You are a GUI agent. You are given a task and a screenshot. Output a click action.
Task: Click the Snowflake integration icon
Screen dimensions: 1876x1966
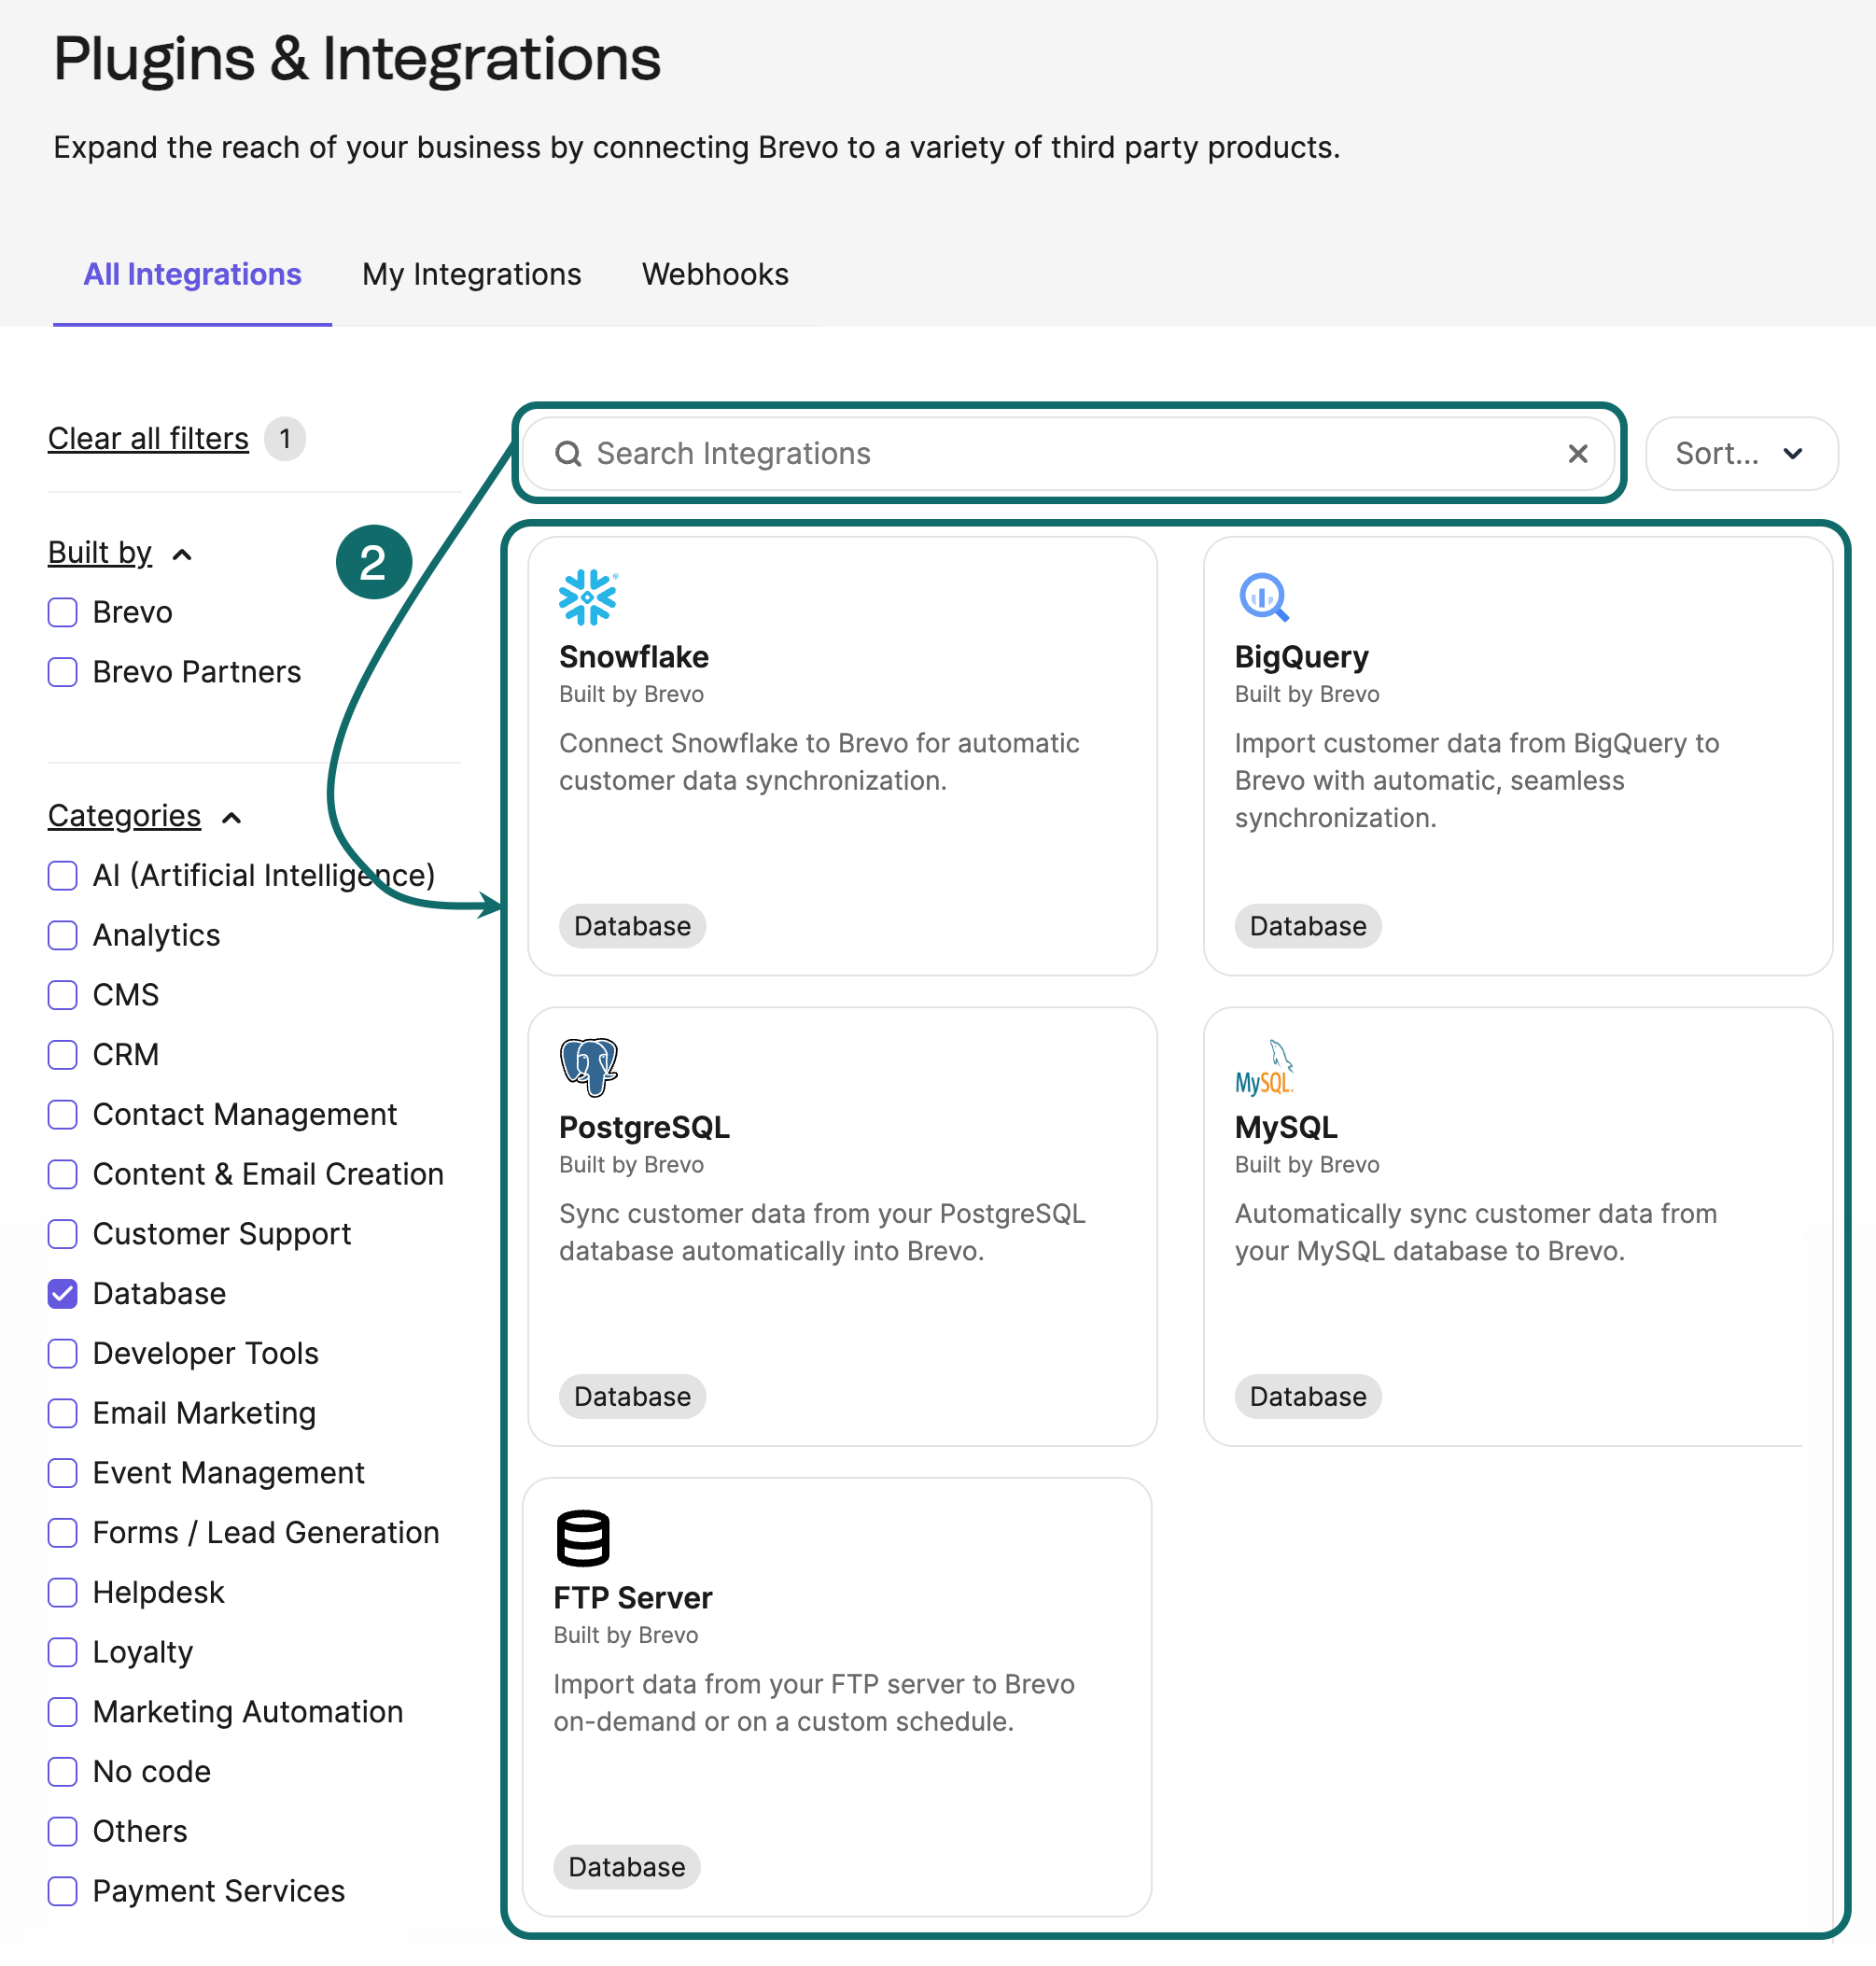click(588, 597)
